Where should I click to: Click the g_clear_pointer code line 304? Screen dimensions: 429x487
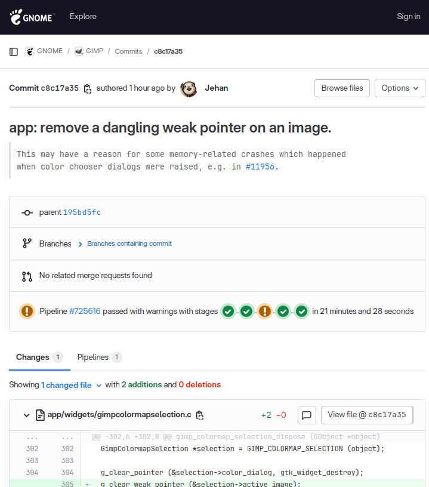pyautogui.click(x=232, y=473)
